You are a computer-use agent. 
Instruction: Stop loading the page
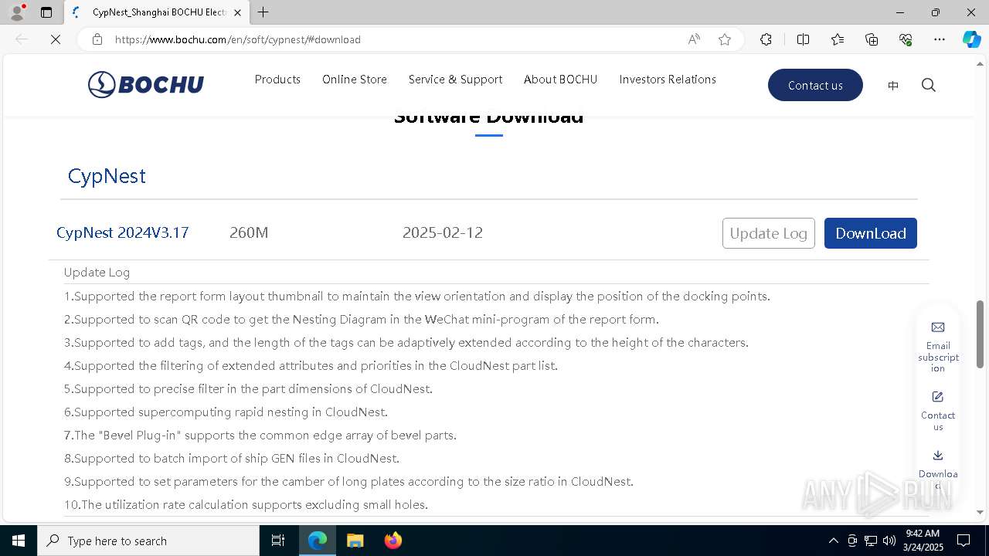click(56, 39)
